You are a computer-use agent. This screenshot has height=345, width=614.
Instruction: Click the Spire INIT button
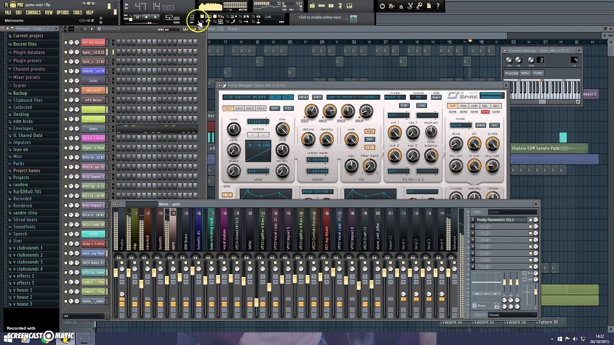pos(317,97)
